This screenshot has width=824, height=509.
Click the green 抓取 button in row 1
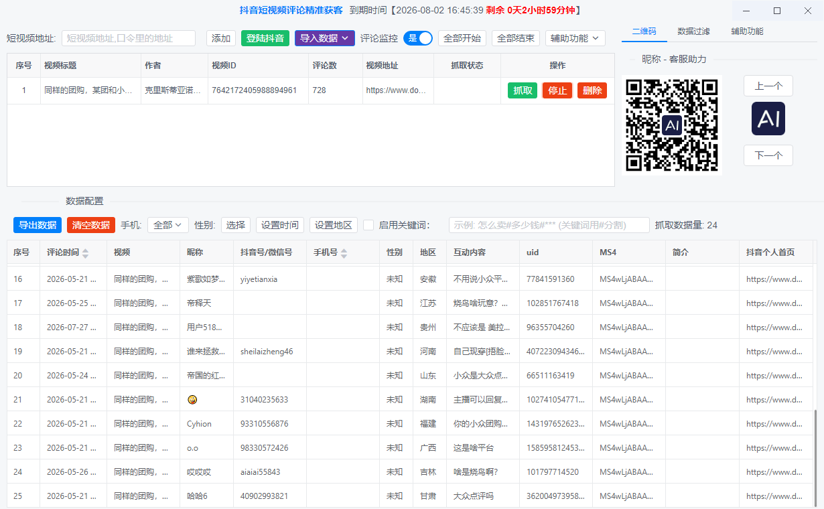coord(523,90)
